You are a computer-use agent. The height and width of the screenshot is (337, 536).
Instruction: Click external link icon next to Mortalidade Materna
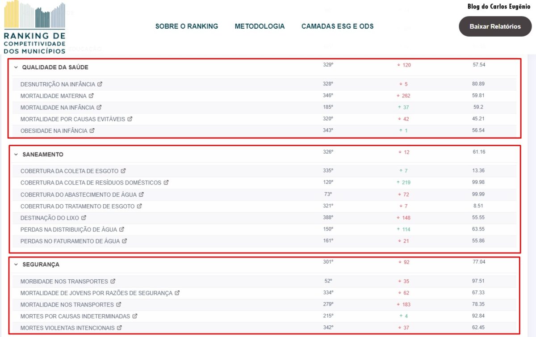pos(91,96)
